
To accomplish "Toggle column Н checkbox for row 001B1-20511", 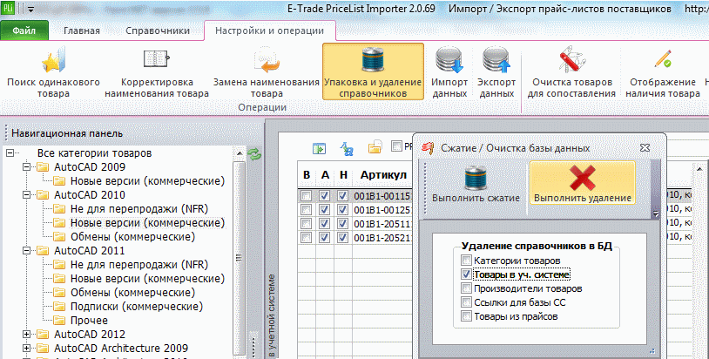I will pos(342,223).
